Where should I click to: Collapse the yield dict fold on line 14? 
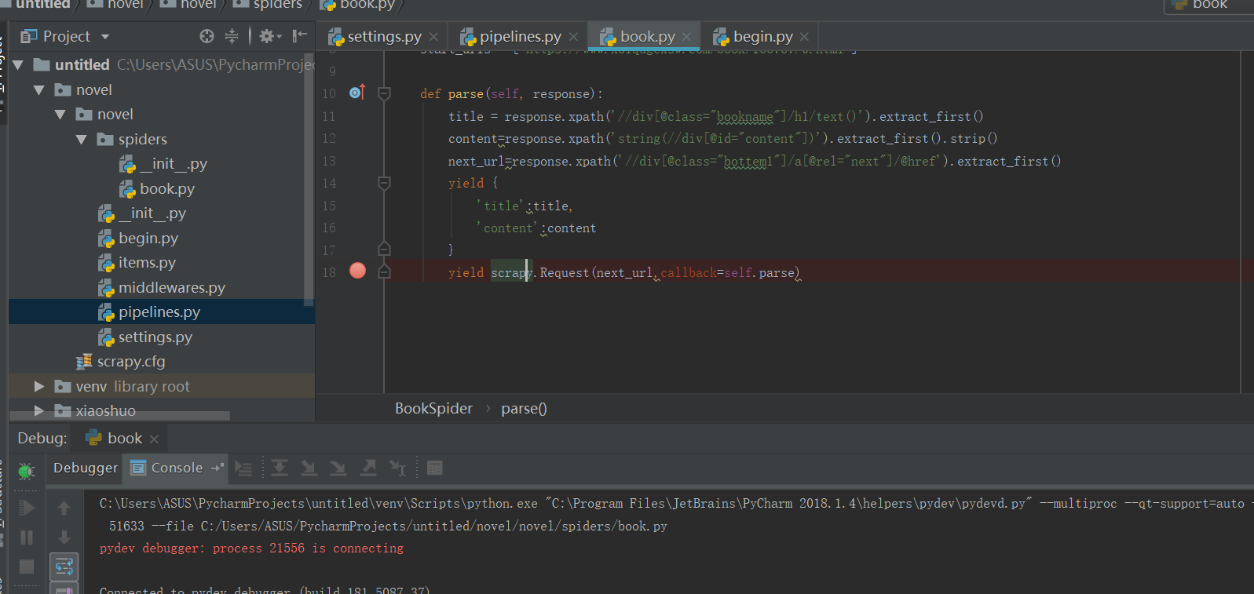coord(384,183)
